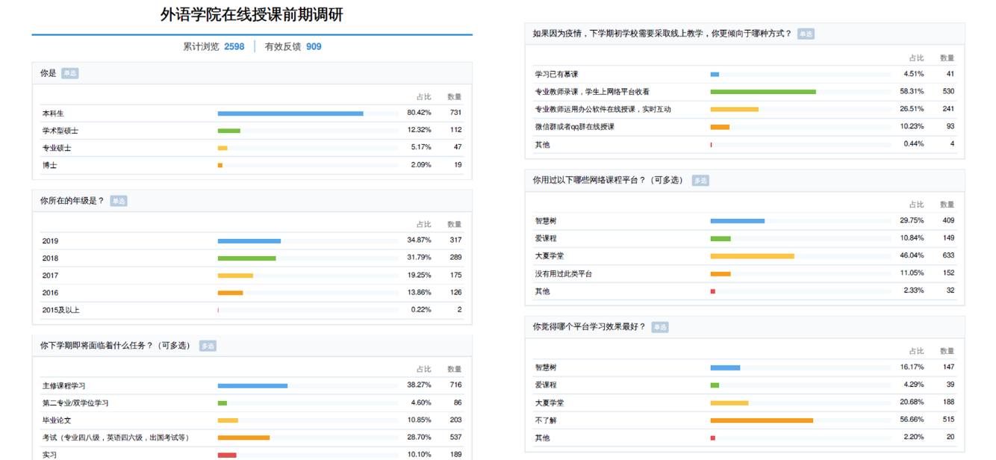Click the orange bar for 不了解
Image resolution: width=996 pixels, height=460 pixels.
(762, 420)
